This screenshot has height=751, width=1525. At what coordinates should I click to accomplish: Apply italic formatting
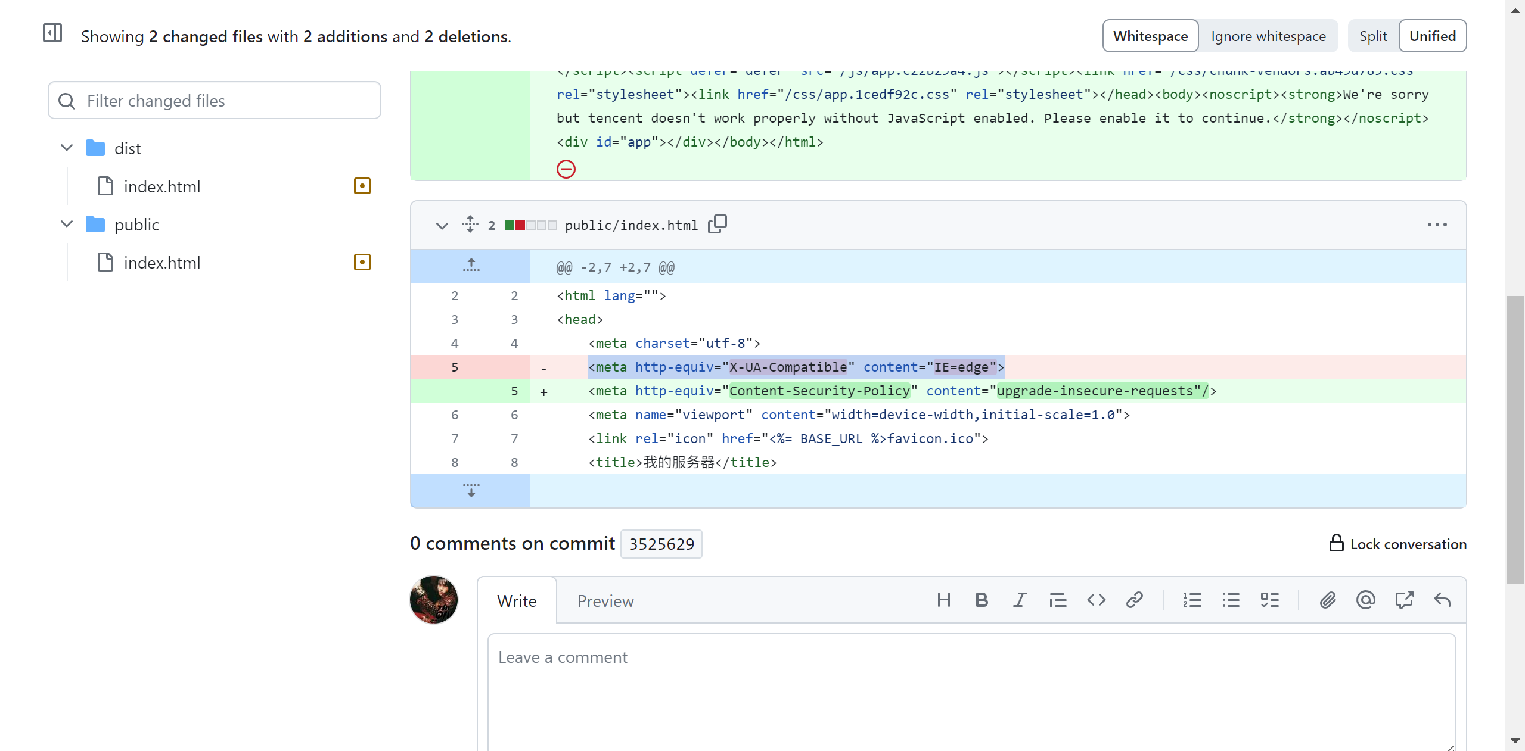(1020, 600)
